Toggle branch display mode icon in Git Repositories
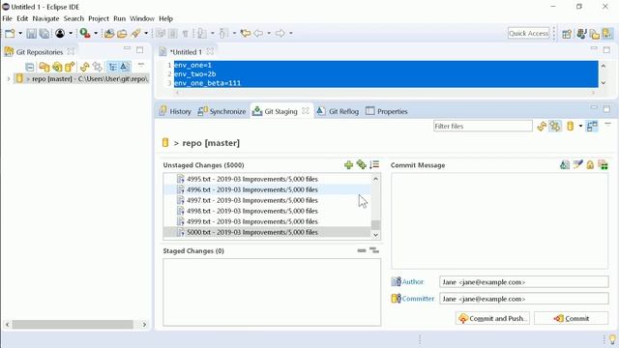Image resolution: width=619 pixels, height=348 pixels. tap(125, 67)
